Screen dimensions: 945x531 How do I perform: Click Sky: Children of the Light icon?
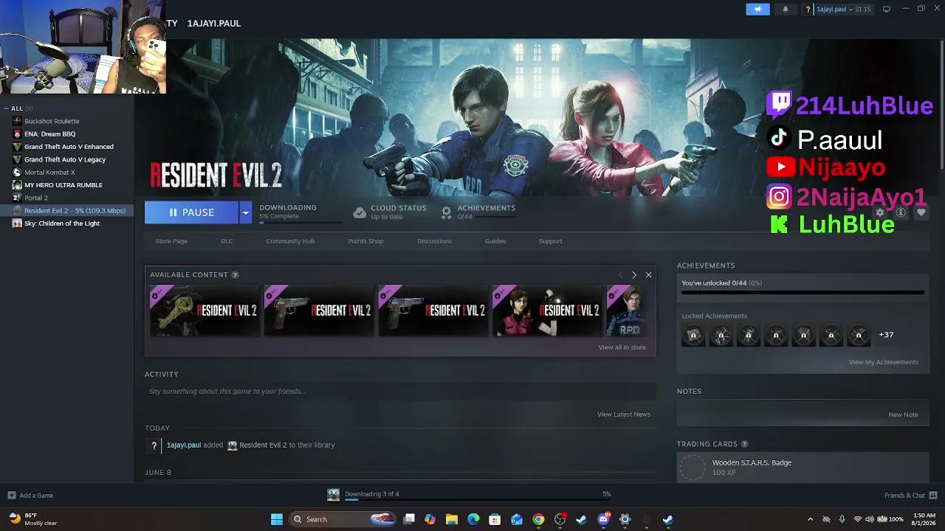click(17, 223)
